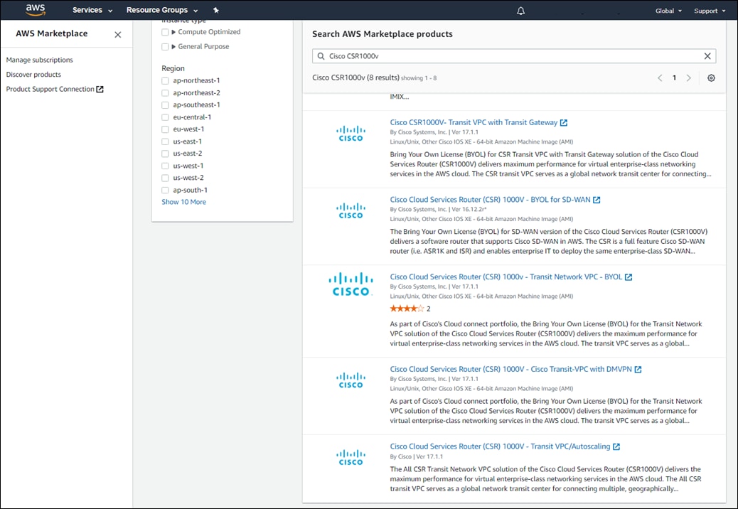Open CSR 1000V BYOL for SD-WAN product
738x509 pixels.
(490, 200)
